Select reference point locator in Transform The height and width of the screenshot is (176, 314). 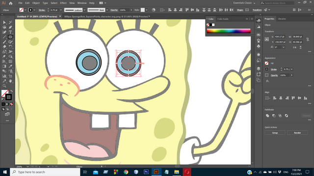pyautogui.click(x=267, y=39)
